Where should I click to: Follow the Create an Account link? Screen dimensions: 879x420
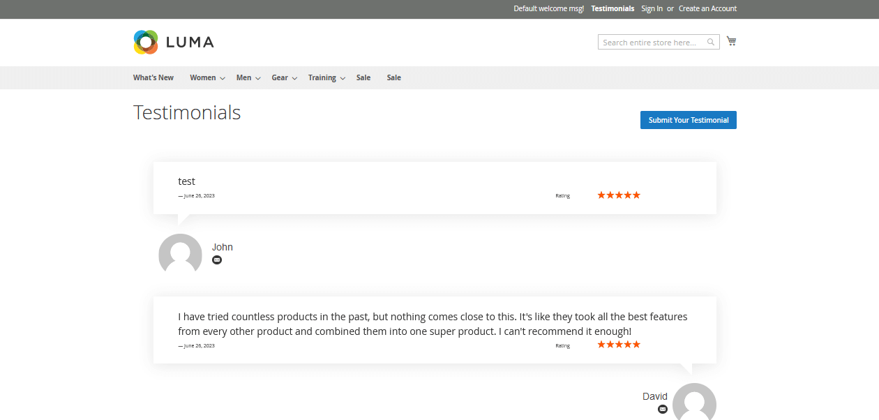[707, 9]
